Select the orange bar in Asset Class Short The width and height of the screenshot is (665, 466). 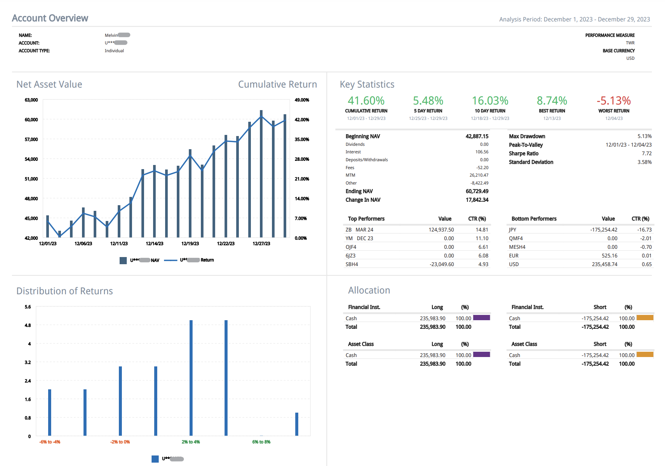point(645,355)
